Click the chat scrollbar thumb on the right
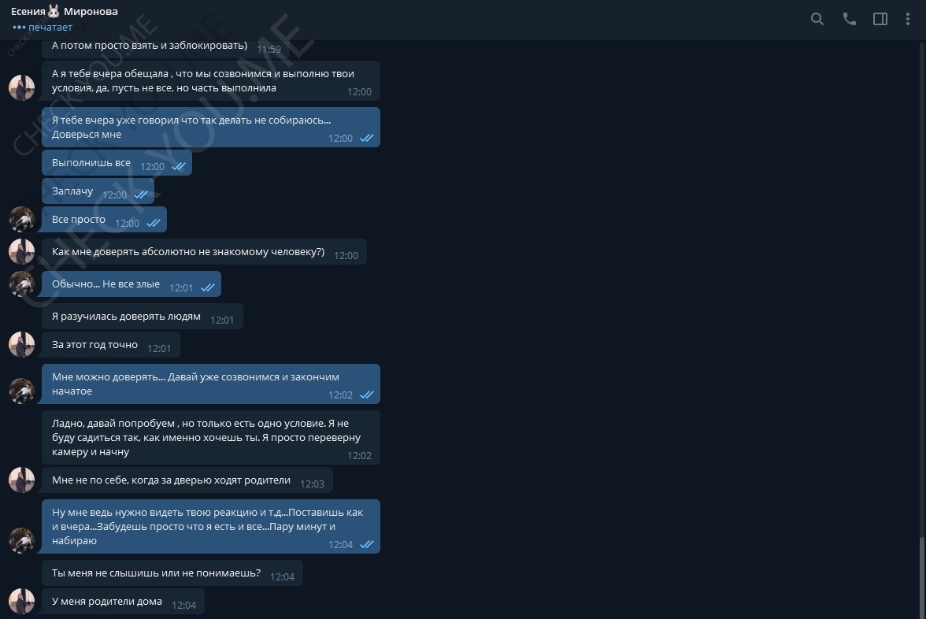The height and width of the screenshot is (619, 926). click(x=922, y=577)
